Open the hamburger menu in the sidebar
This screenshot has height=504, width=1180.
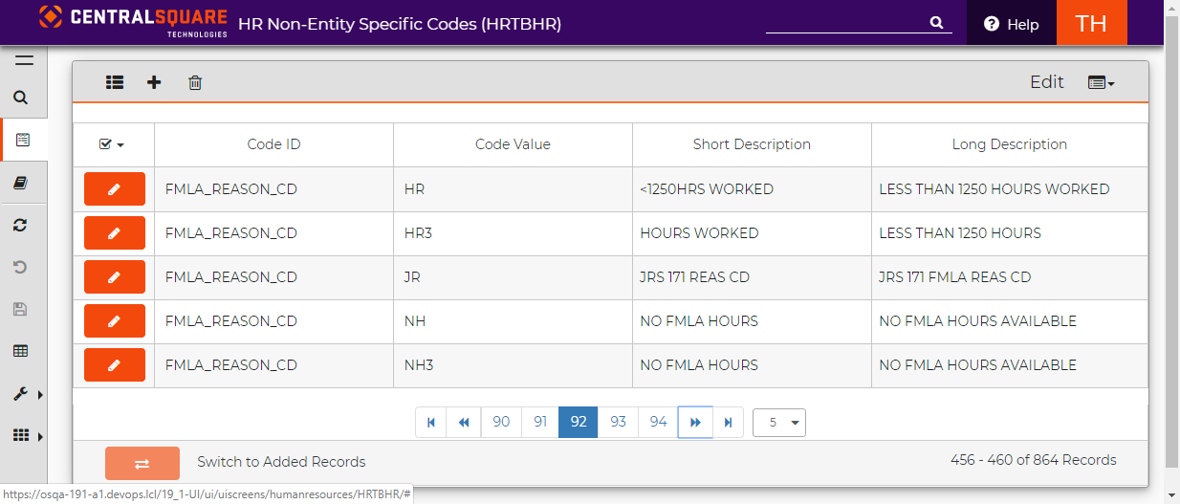(24, 60)
